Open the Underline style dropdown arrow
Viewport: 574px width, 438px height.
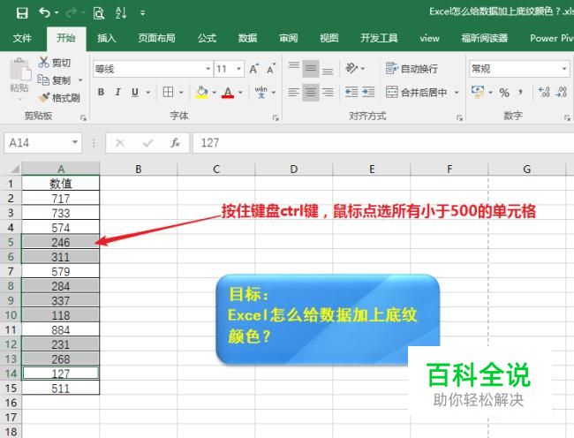[x=147, y=92]
